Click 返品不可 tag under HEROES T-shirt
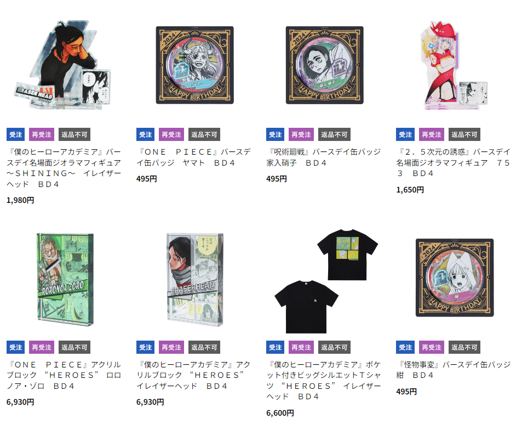Viewport: 522px width, 430px height. click(x=334, y=347)
